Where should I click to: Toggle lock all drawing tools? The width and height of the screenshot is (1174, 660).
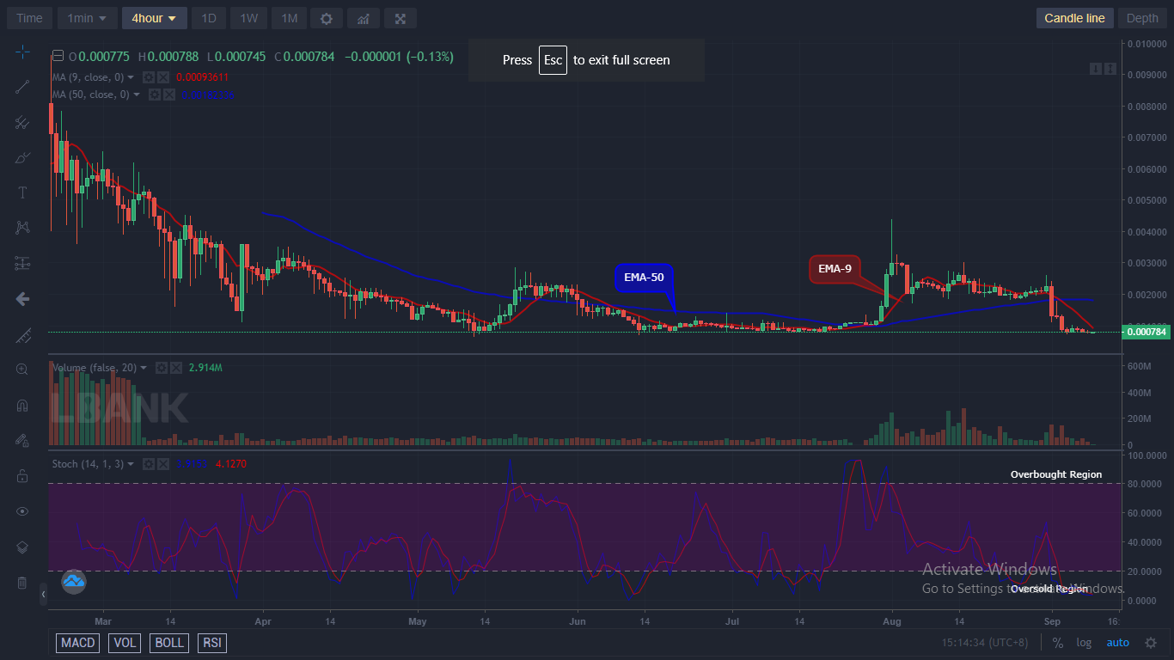click(22, 476)
